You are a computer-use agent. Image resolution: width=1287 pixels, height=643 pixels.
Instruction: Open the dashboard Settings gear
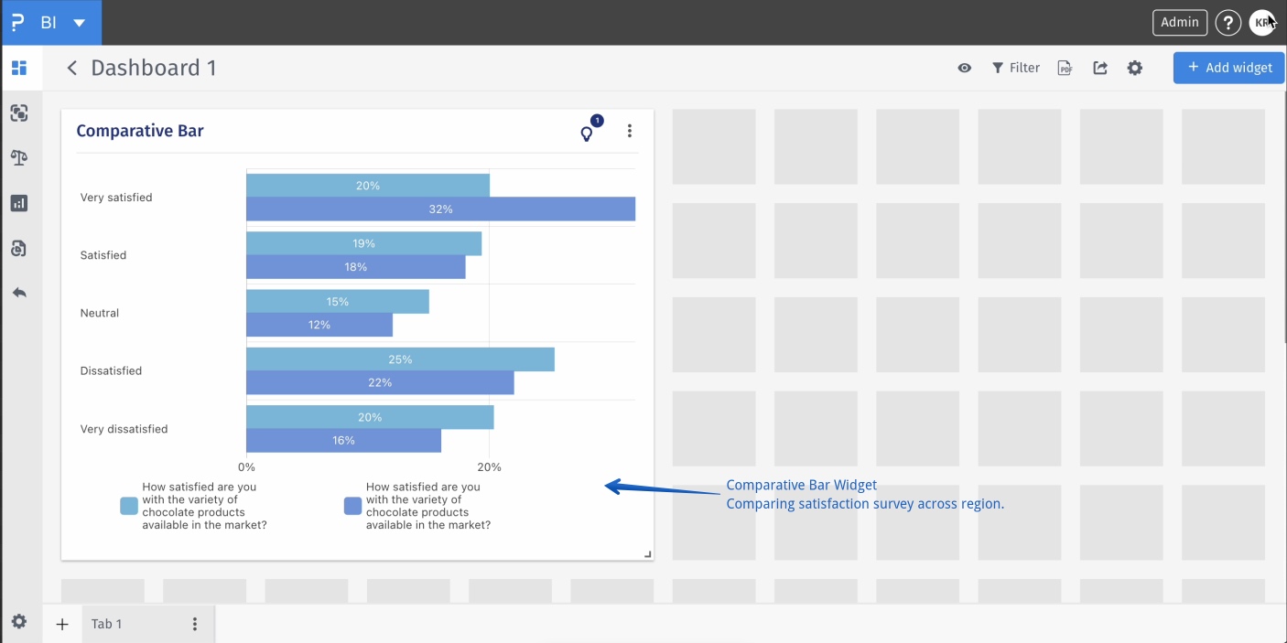point(1134,68)
